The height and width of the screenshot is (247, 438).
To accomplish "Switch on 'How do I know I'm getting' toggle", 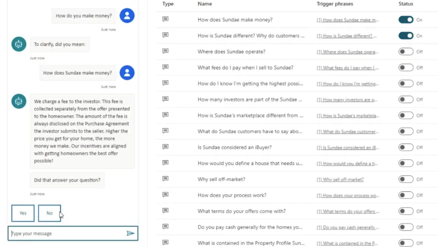I will coord(406,84).
